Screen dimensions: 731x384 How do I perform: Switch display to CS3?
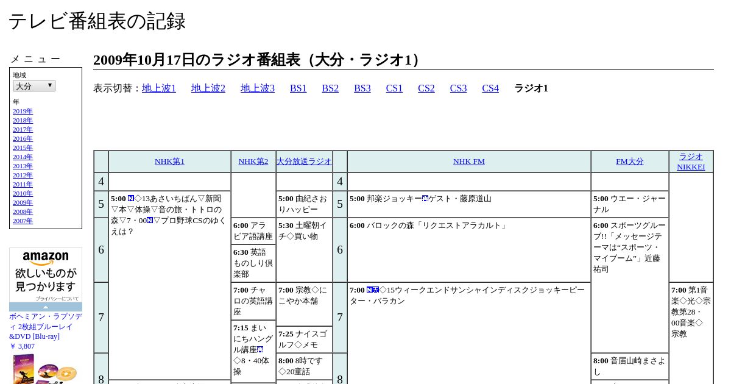[458, 88]
